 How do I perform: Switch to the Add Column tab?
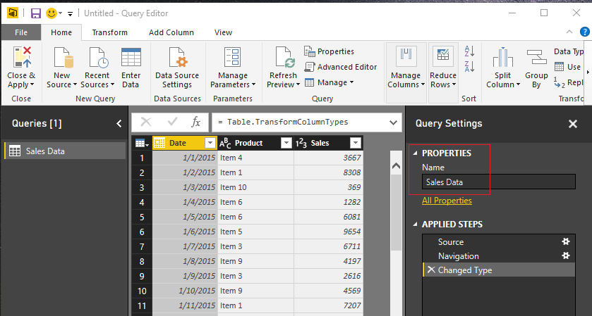point(171,32)
